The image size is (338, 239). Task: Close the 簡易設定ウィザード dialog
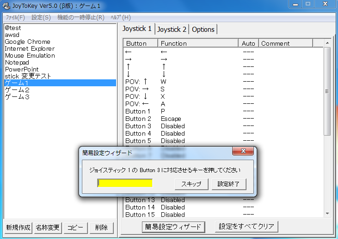pos(243,152)
